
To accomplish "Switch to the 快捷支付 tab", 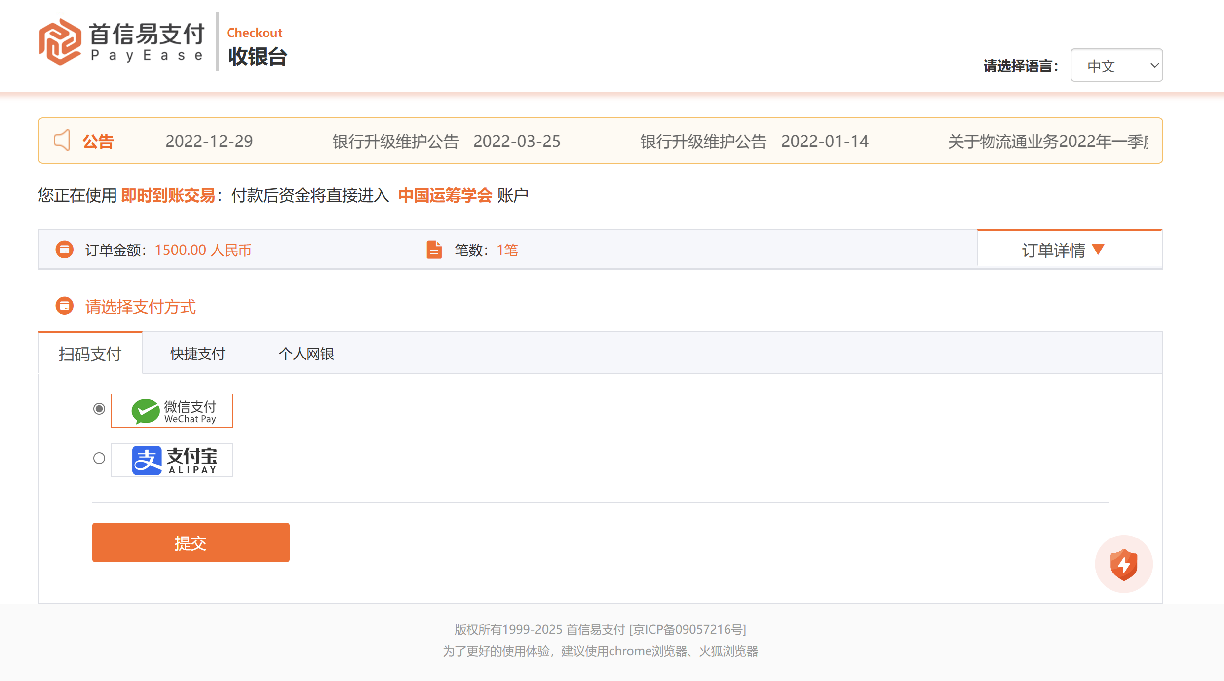I will pyautogui.click(x=197, y=354).
